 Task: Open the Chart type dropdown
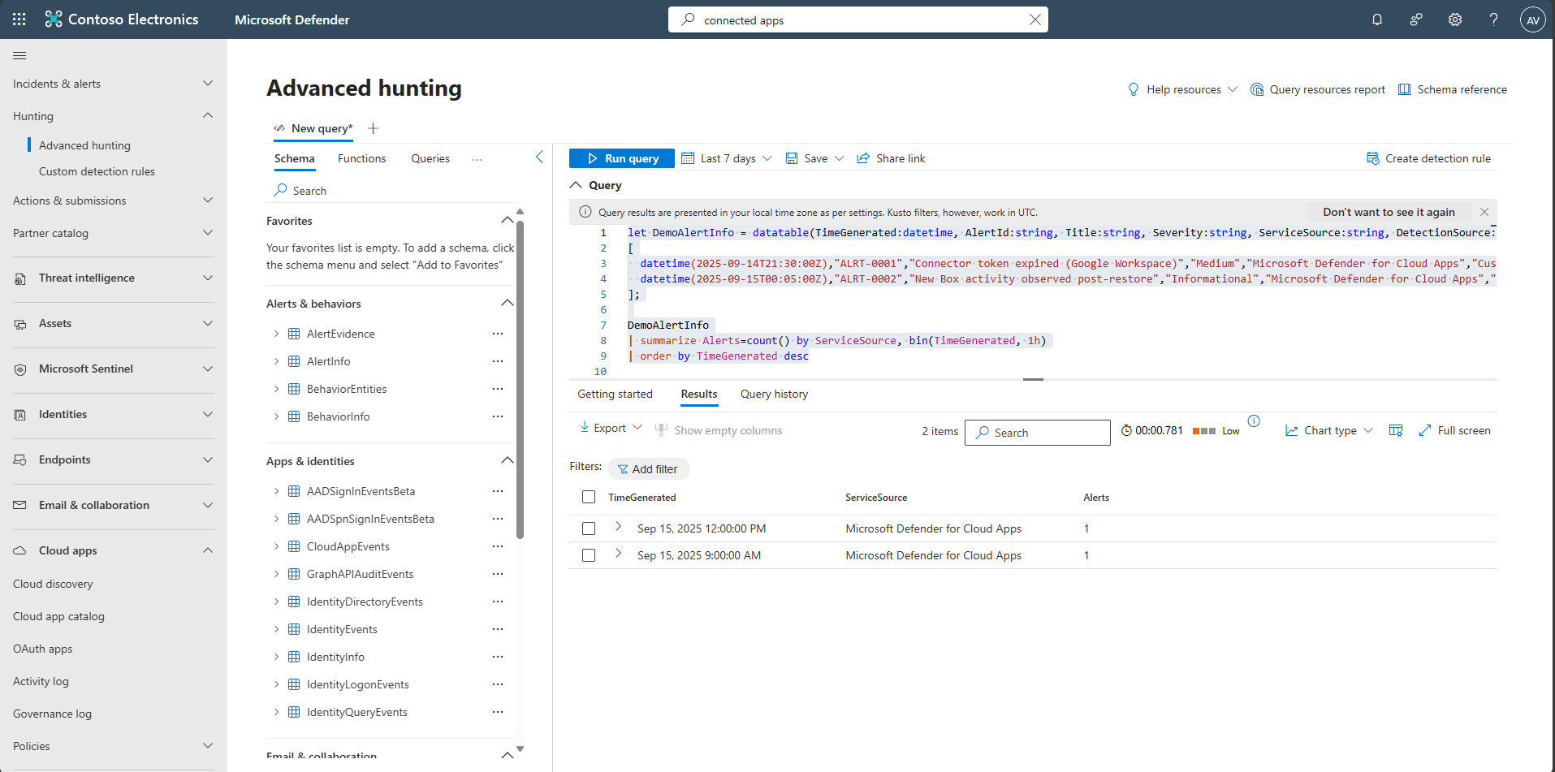[1329, 430]
